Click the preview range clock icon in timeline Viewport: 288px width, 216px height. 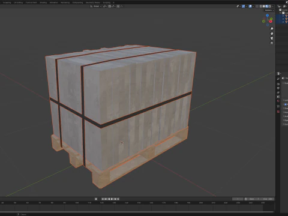pos(246,199)
